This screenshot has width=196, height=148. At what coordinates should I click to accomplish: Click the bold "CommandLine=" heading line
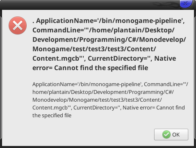103,30
